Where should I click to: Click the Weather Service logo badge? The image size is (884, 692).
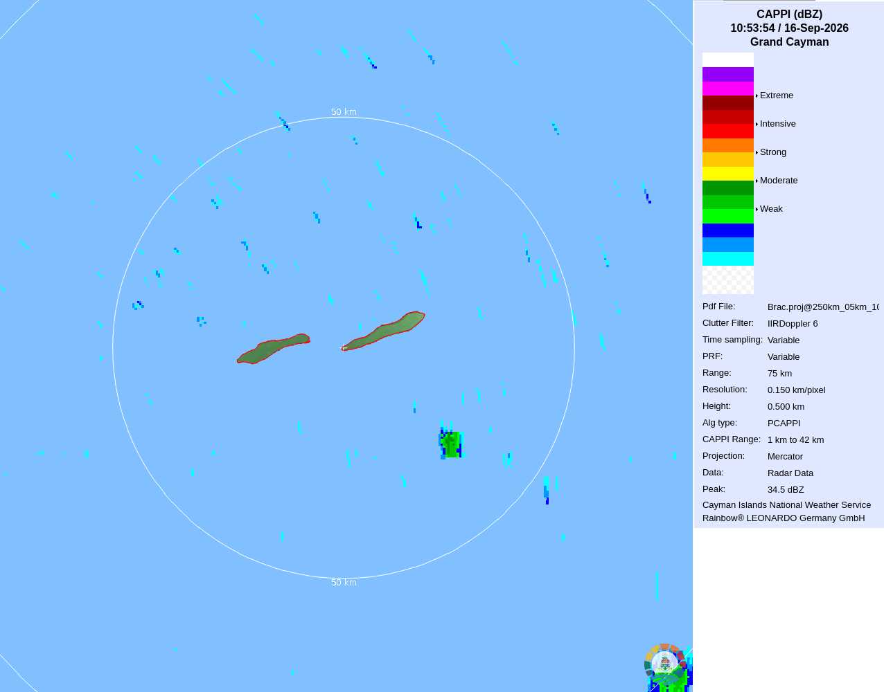[665, 663]
